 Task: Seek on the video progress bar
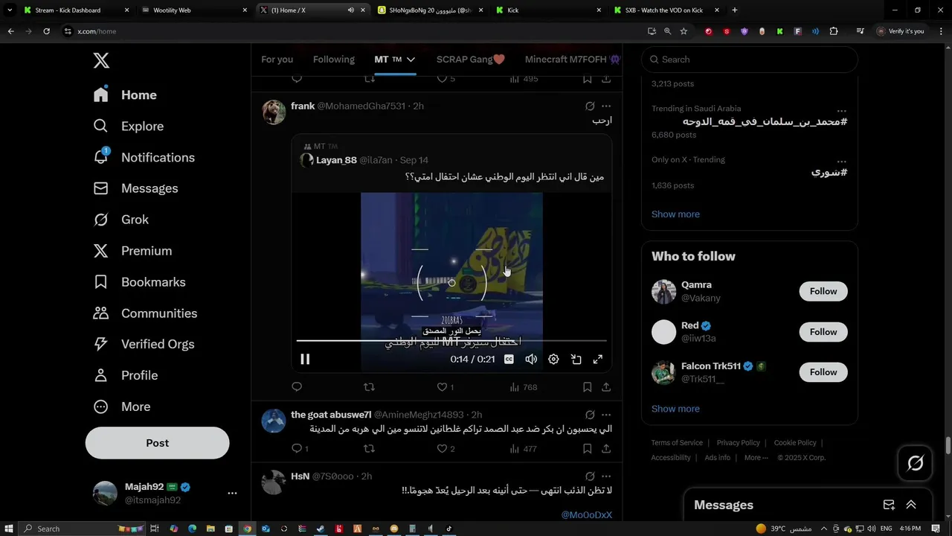point(451,341)
